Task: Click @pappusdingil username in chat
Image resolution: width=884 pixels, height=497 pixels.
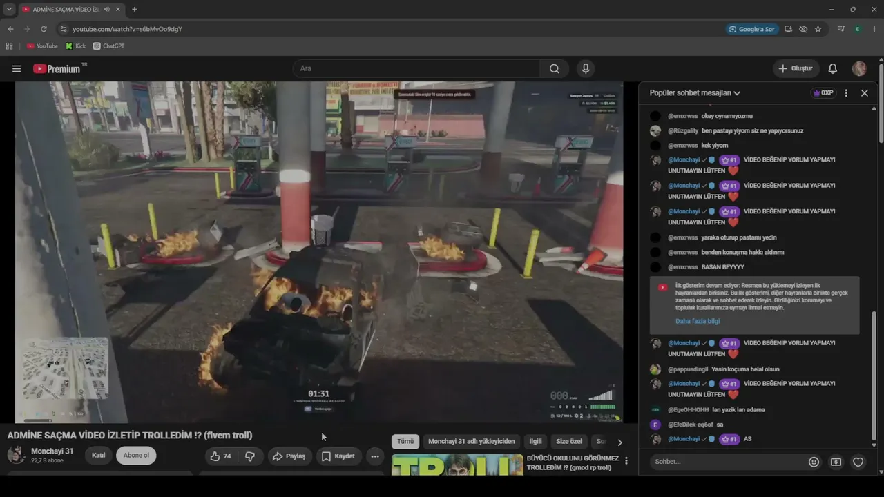Action: [688, 369]
